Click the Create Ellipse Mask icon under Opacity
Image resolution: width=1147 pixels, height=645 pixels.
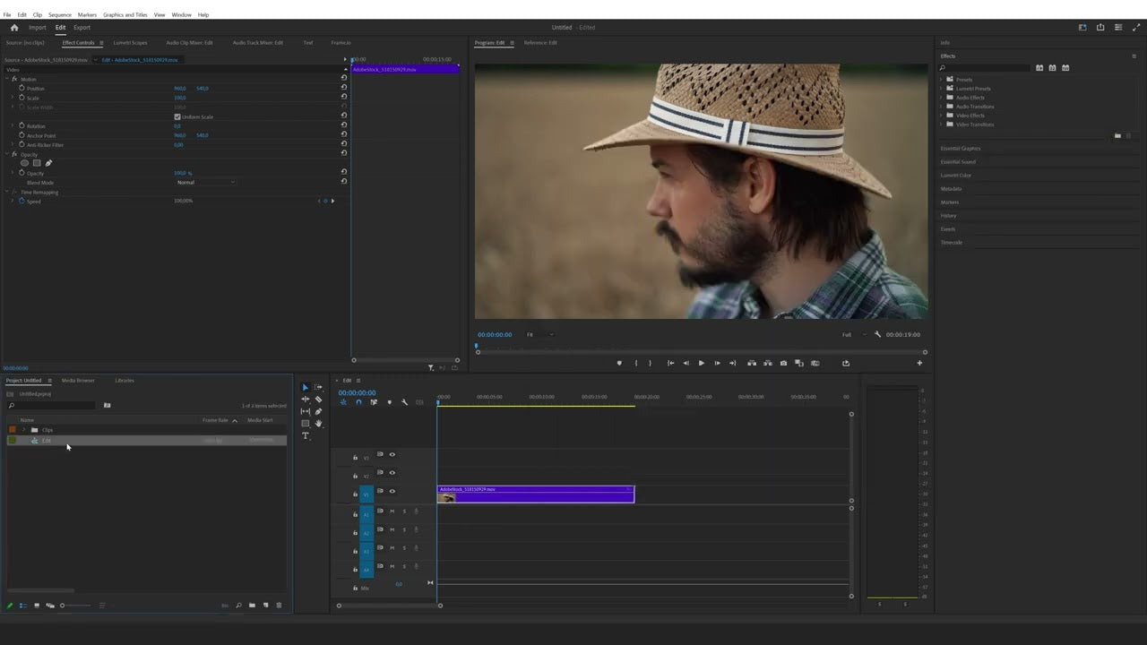tap(24, 162)
